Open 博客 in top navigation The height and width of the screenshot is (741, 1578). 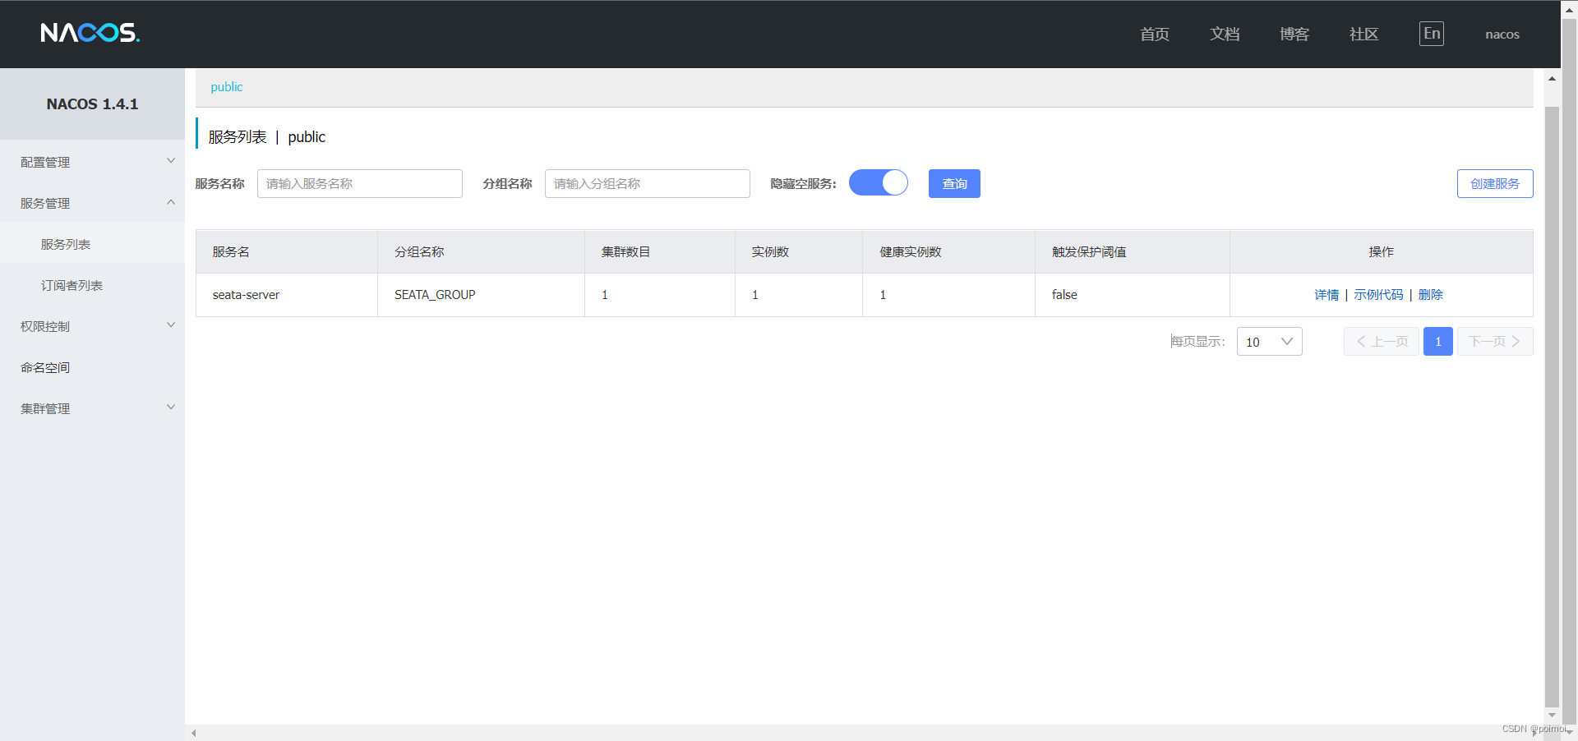[x=1294, y=34]
